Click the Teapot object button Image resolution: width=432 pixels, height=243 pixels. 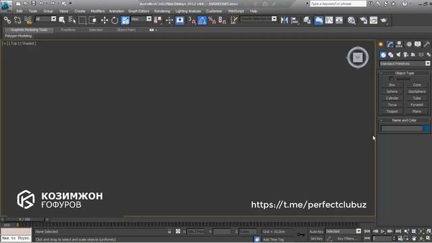pyautogui.click(x=392, y=111)
